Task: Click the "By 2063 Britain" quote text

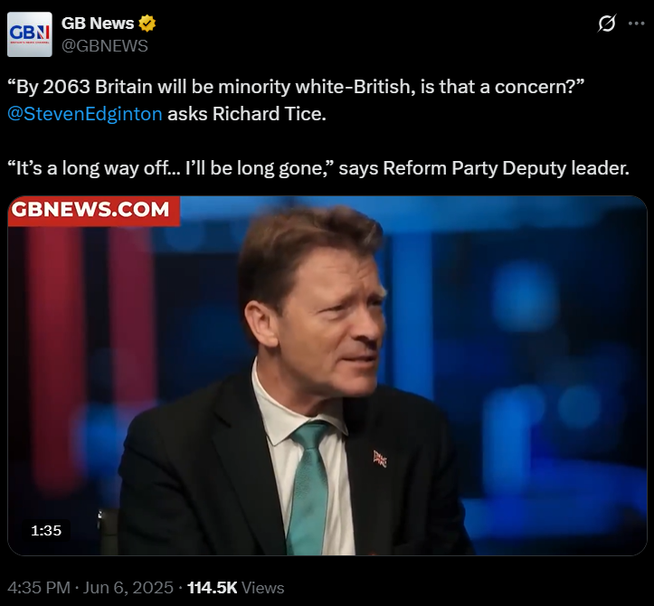Action: (296, 87)
